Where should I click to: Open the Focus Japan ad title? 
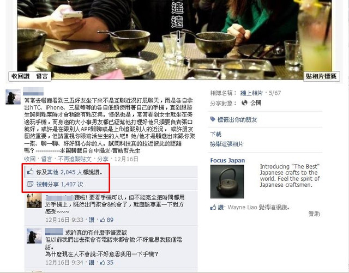click(227, 160)
